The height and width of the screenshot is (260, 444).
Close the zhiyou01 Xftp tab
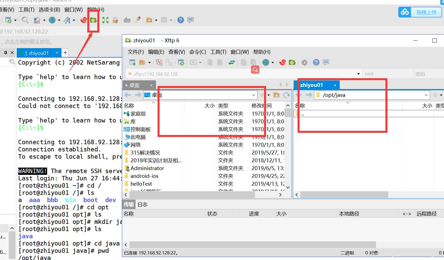[335, 85]
